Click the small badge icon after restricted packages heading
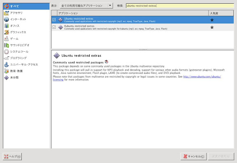 (107, 62)
